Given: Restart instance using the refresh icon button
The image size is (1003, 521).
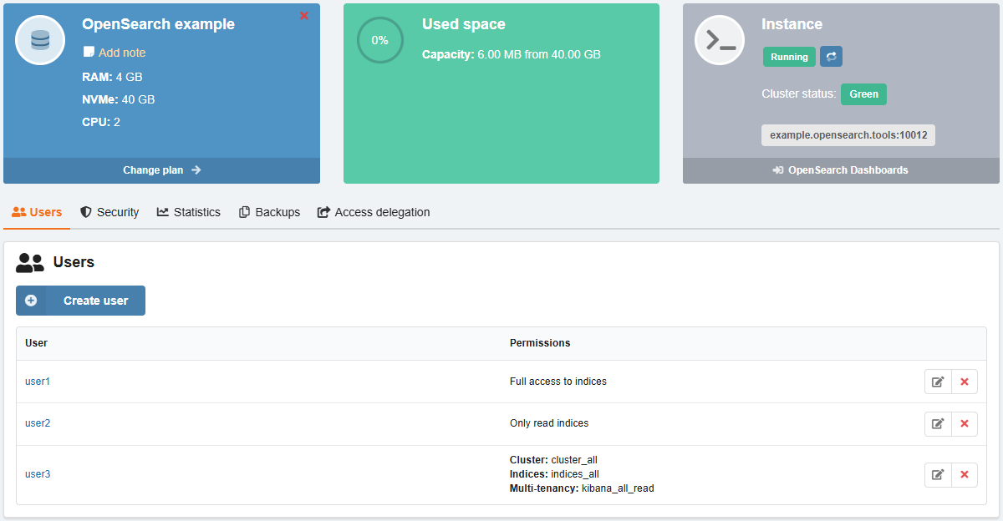Looking at the screenshot, I should point(831,57).
